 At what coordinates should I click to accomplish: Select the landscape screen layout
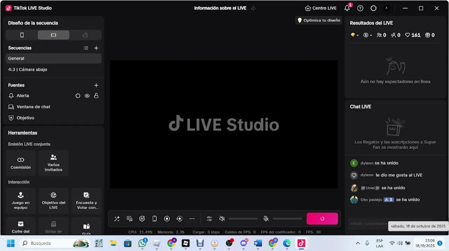54,35
